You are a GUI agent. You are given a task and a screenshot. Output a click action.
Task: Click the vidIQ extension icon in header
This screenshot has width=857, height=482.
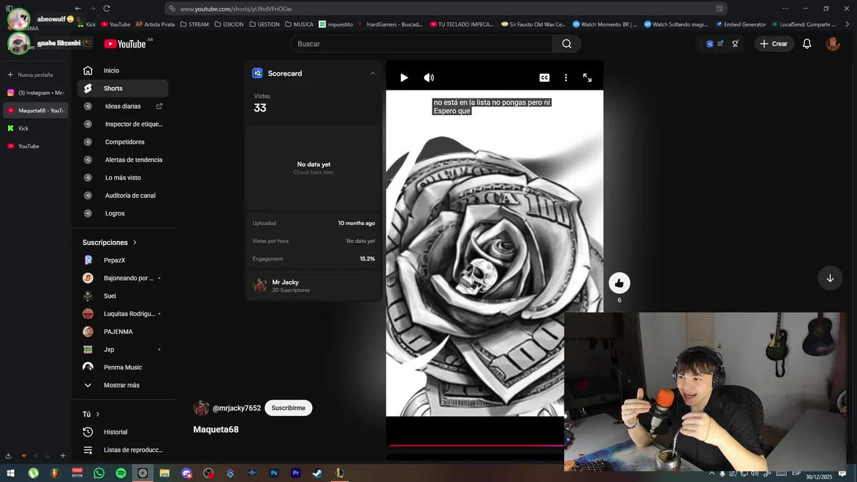coord(710,44)
